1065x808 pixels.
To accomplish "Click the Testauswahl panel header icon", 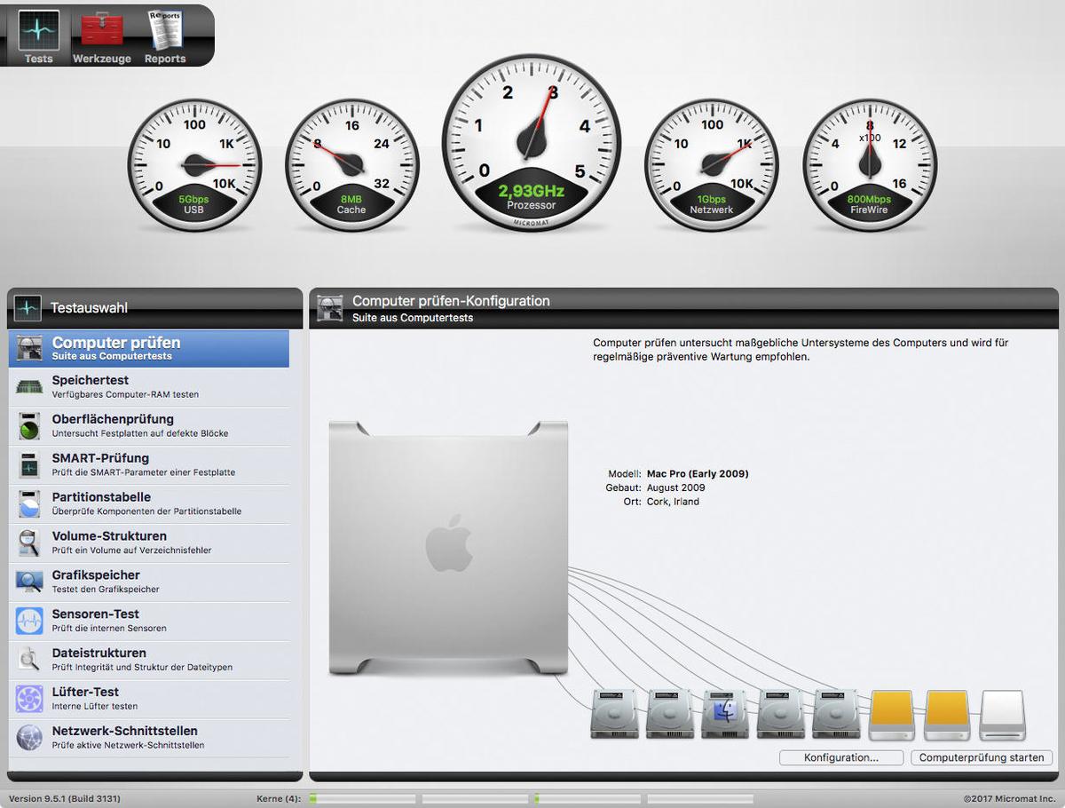I will [28, 308].
